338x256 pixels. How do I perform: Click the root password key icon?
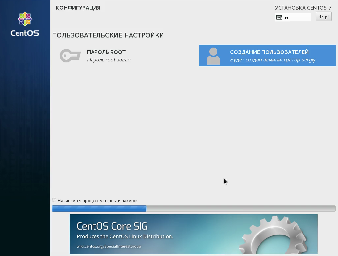[x=70, y=56]
